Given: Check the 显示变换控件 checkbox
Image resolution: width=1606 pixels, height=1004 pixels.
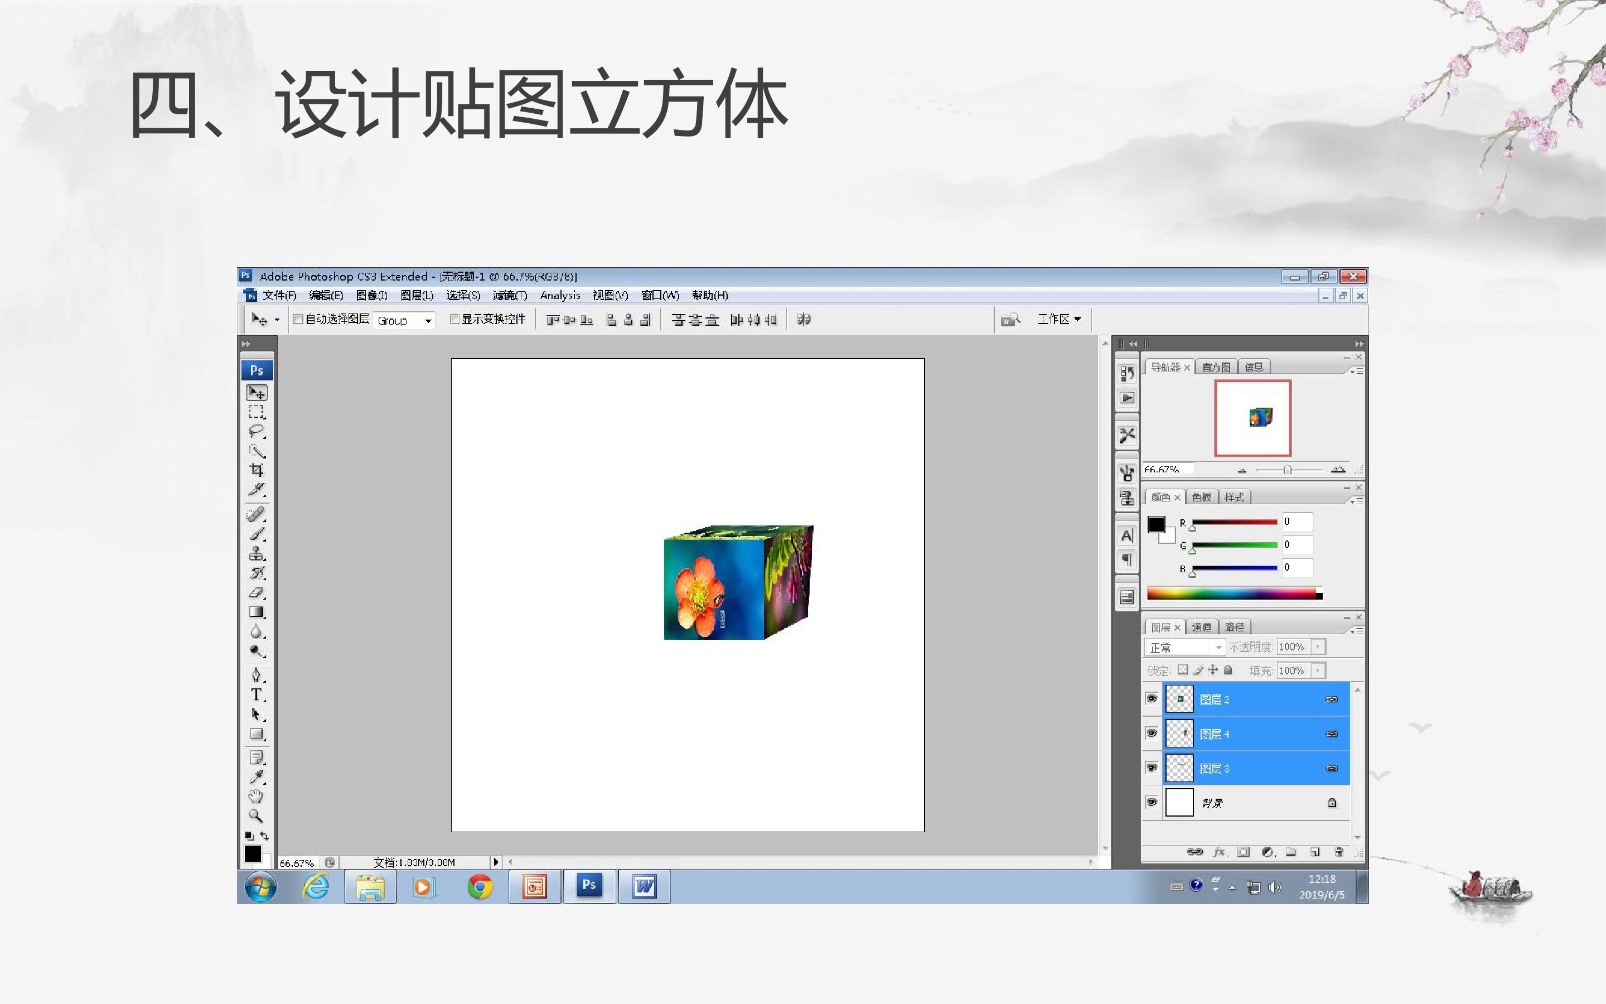Looking at the screenshot, I should click(454, 320).
